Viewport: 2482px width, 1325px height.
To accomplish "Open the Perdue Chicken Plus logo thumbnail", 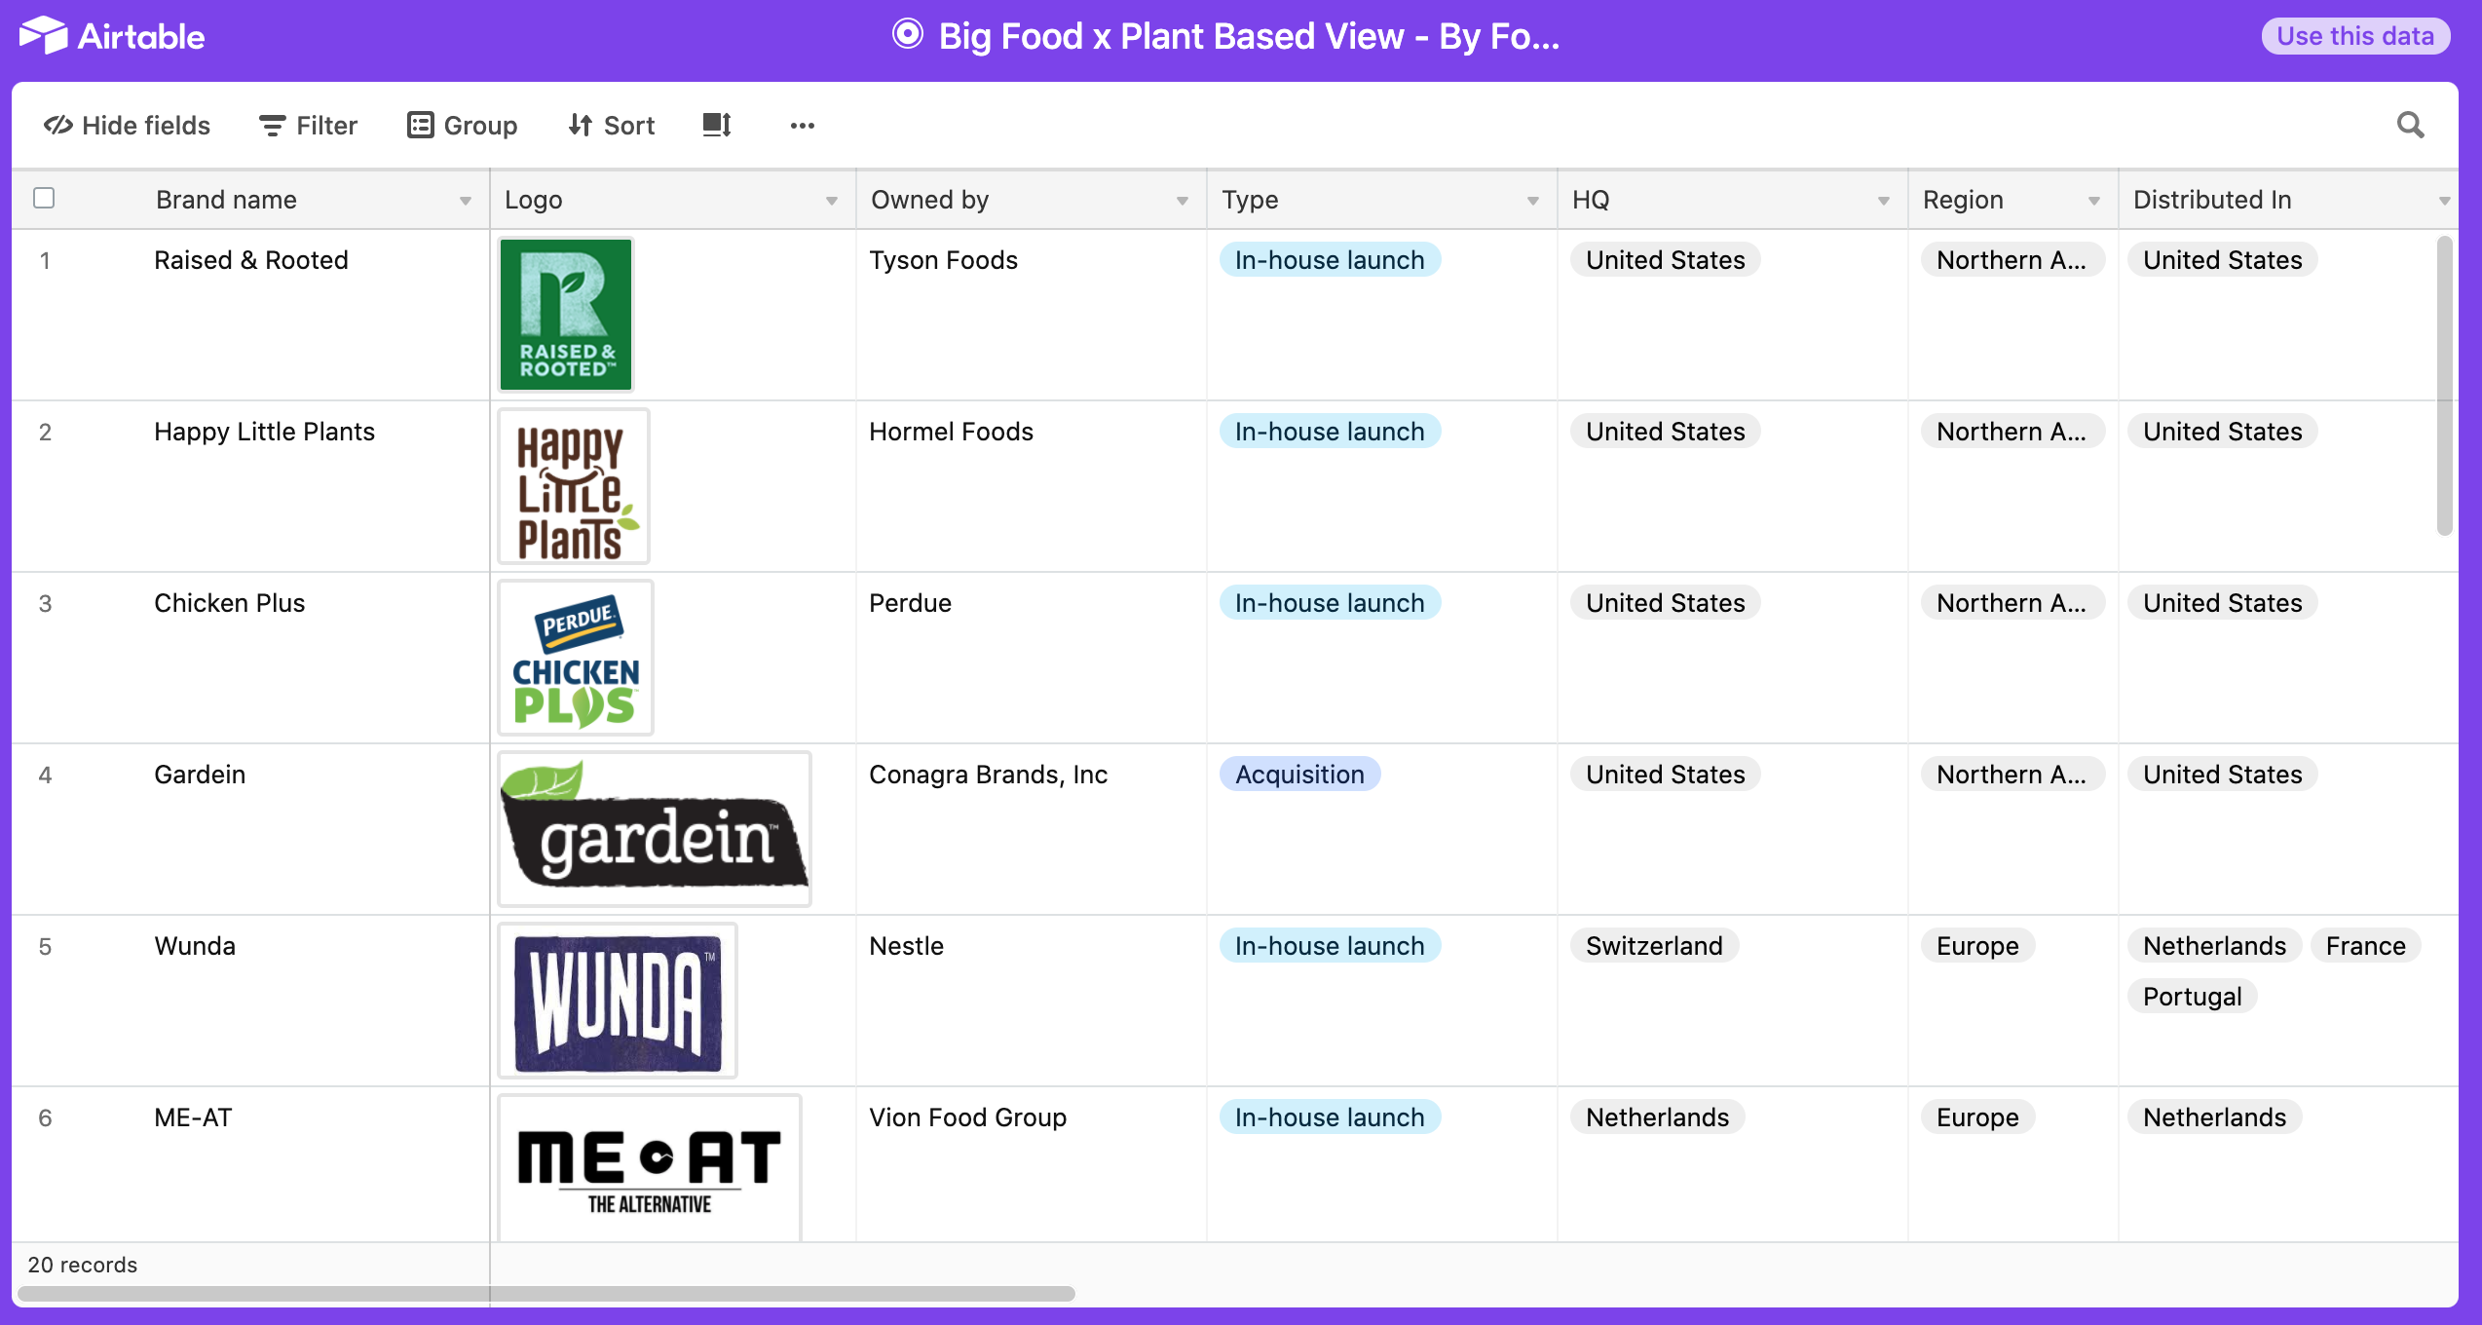I will [x=576, y=658].
